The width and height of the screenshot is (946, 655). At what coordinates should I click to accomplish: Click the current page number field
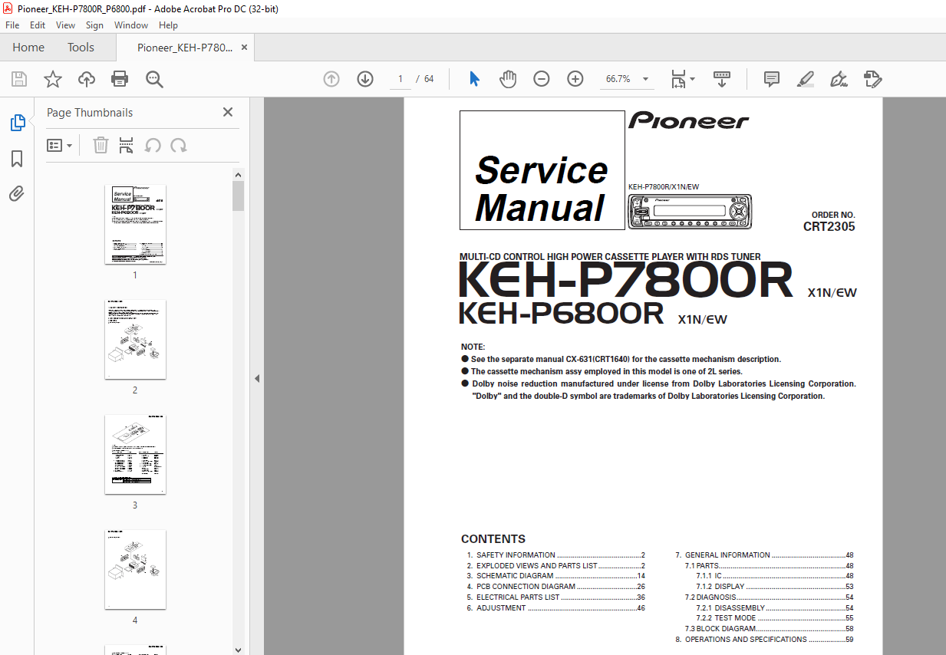coord(400,79)
